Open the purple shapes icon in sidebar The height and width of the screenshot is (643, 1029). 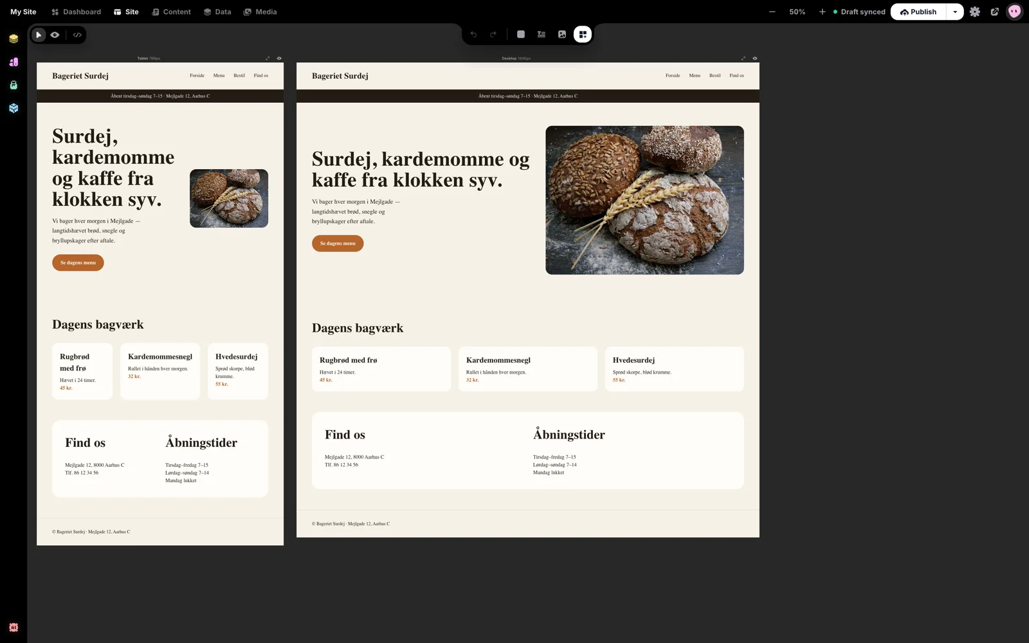[14, 62]
